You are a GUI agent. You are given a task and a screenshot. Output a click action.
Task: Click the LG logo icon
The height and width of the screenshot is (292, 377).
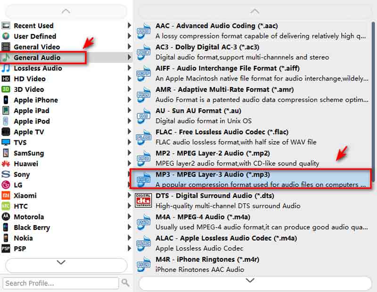click(x=6, y=185)
